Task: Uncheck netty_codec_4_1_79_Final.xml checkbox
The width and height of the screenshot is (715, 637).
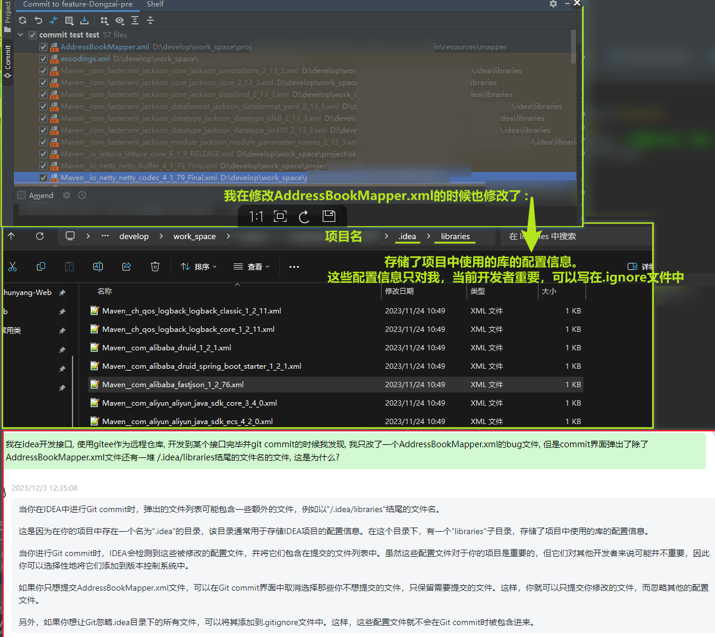Action: (43, 178)
